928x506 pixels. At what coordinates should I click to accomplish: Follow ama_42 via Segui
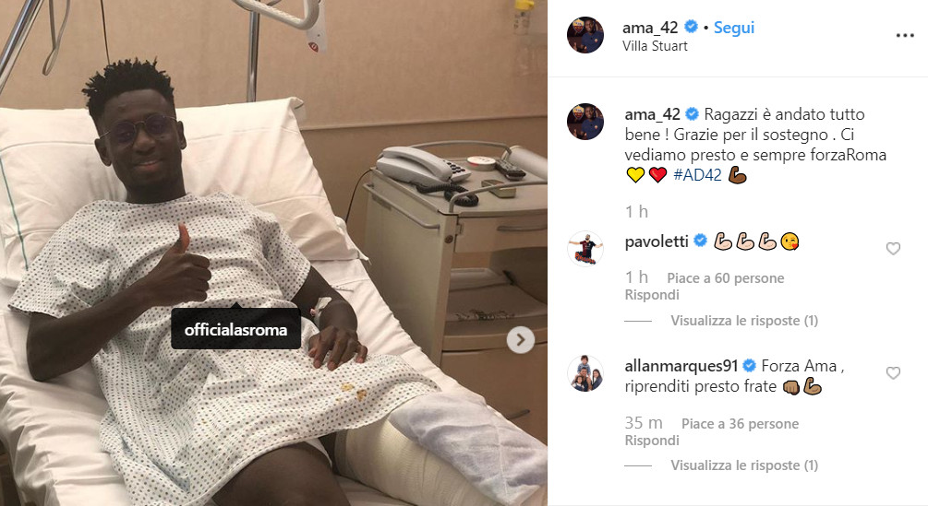[734, 28]
